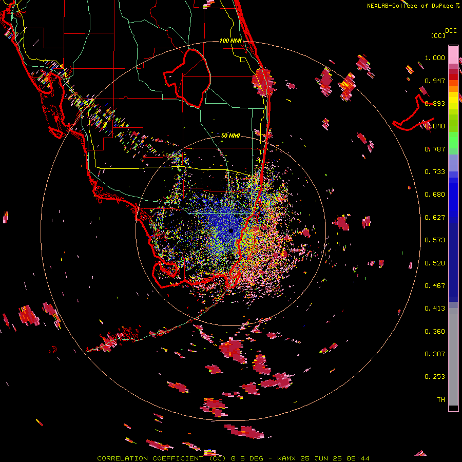Click the 0.680 scale value

point(435,195)
